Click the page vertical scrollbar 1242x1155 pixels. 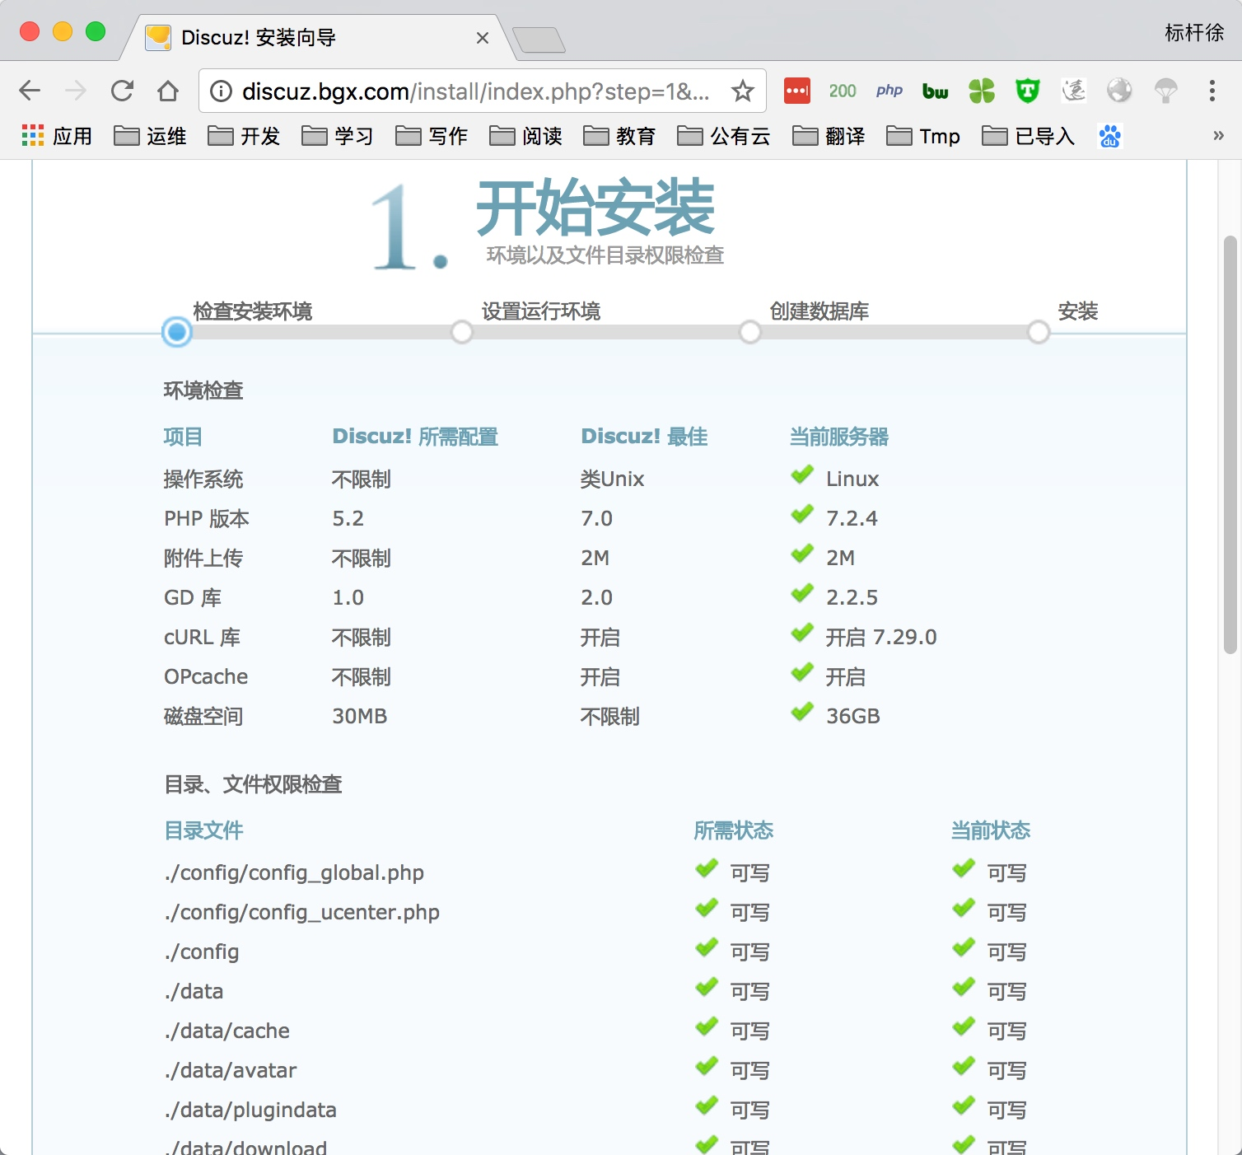coord(1230,445)
